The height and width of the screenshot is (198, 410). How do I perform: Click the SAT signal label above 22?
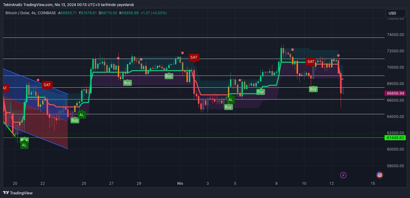47,85
